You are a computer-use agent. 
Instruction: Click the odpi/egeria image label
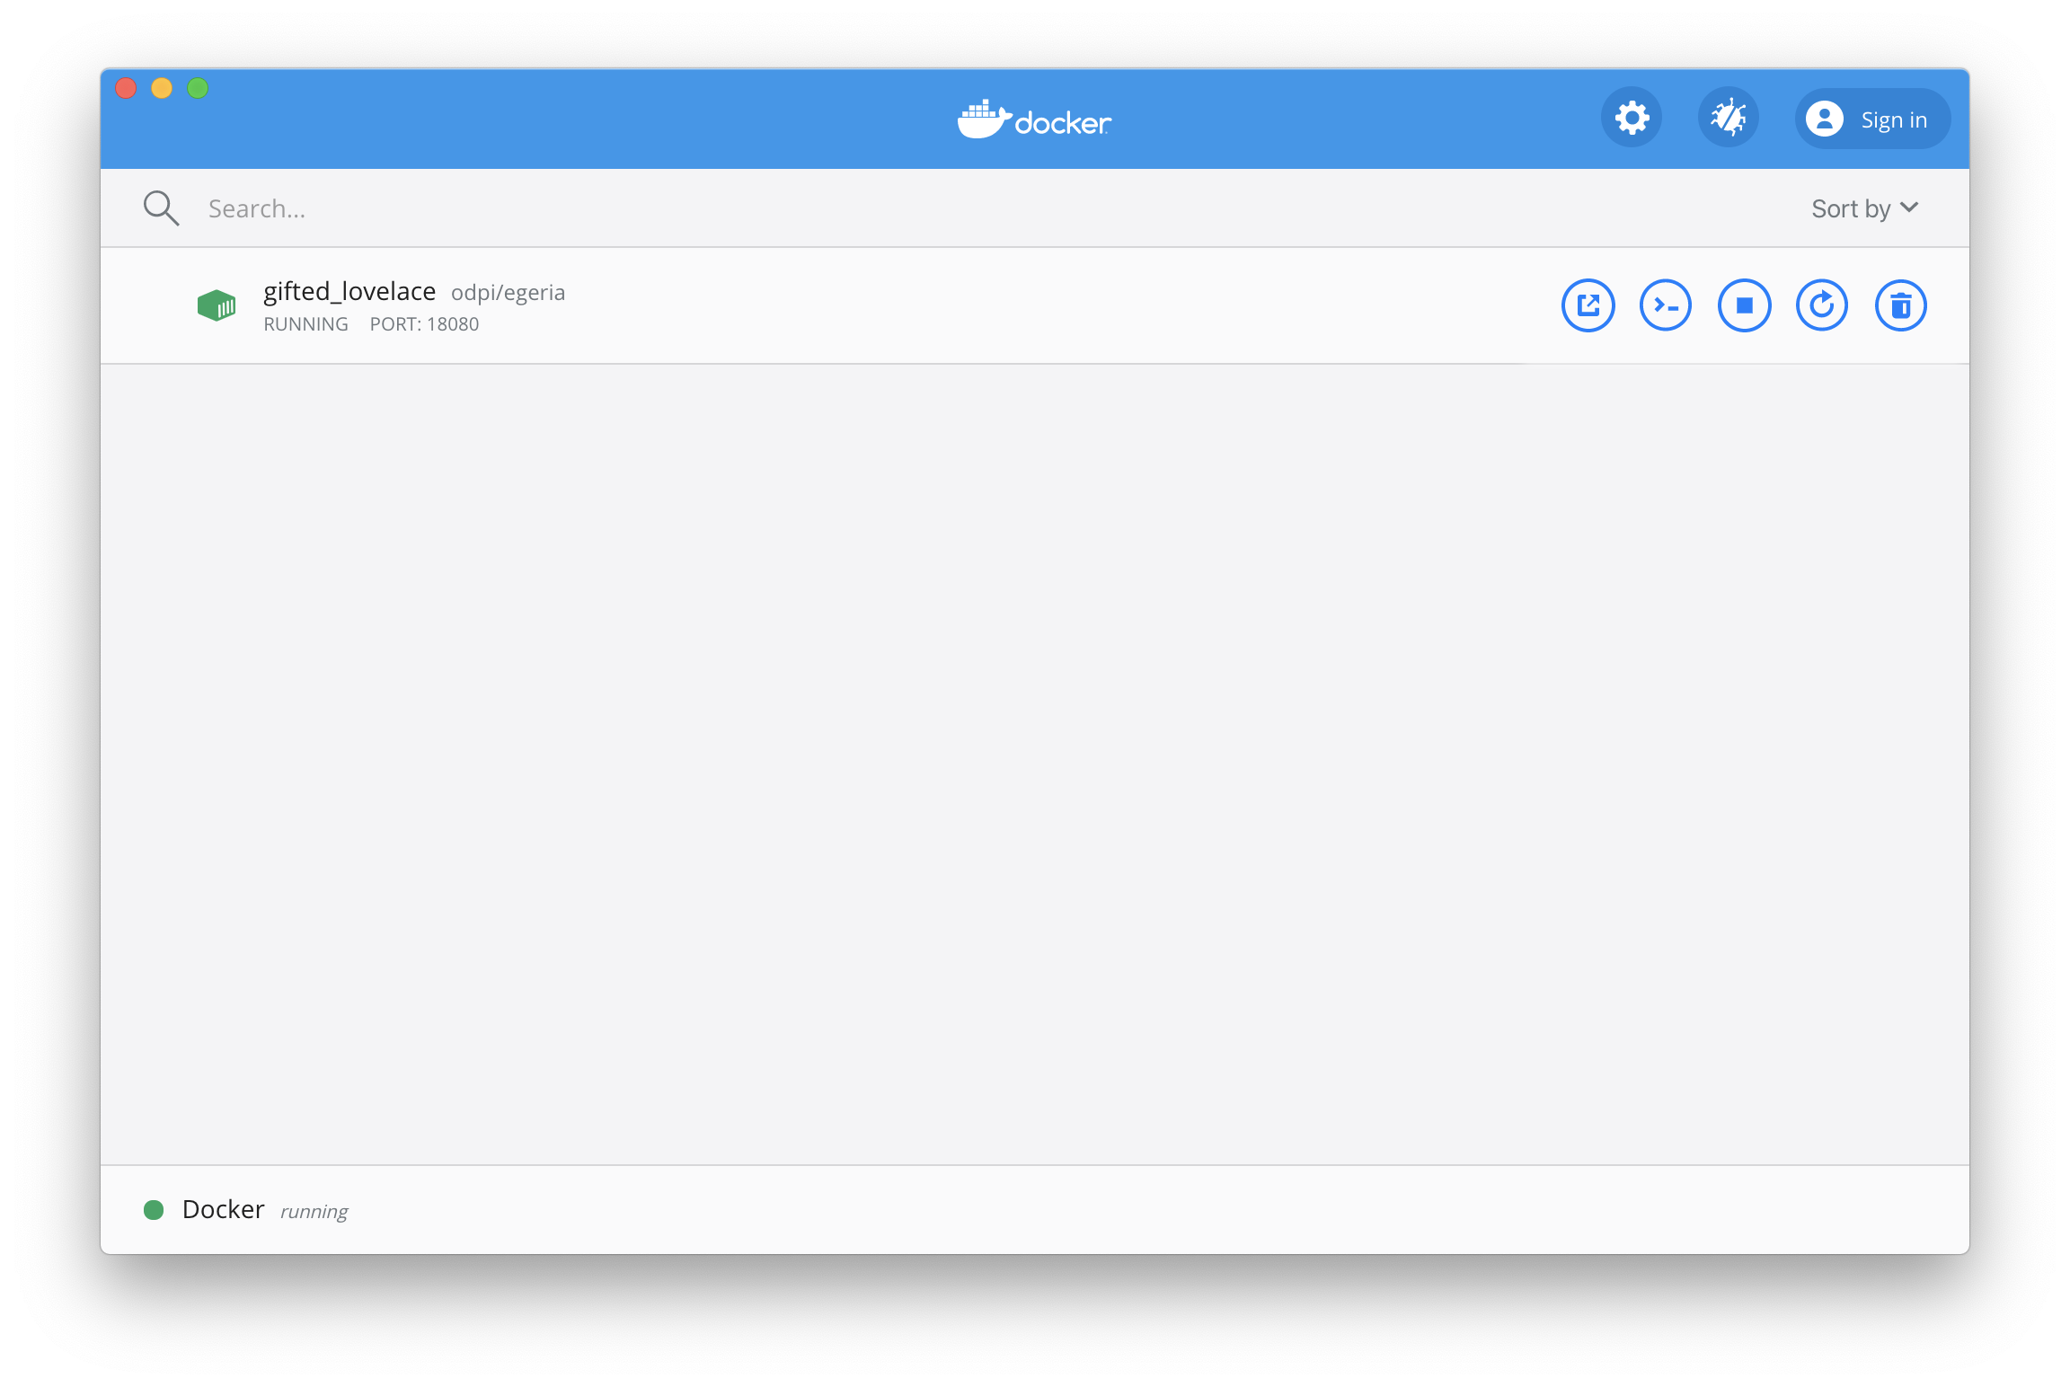point(508,293)
